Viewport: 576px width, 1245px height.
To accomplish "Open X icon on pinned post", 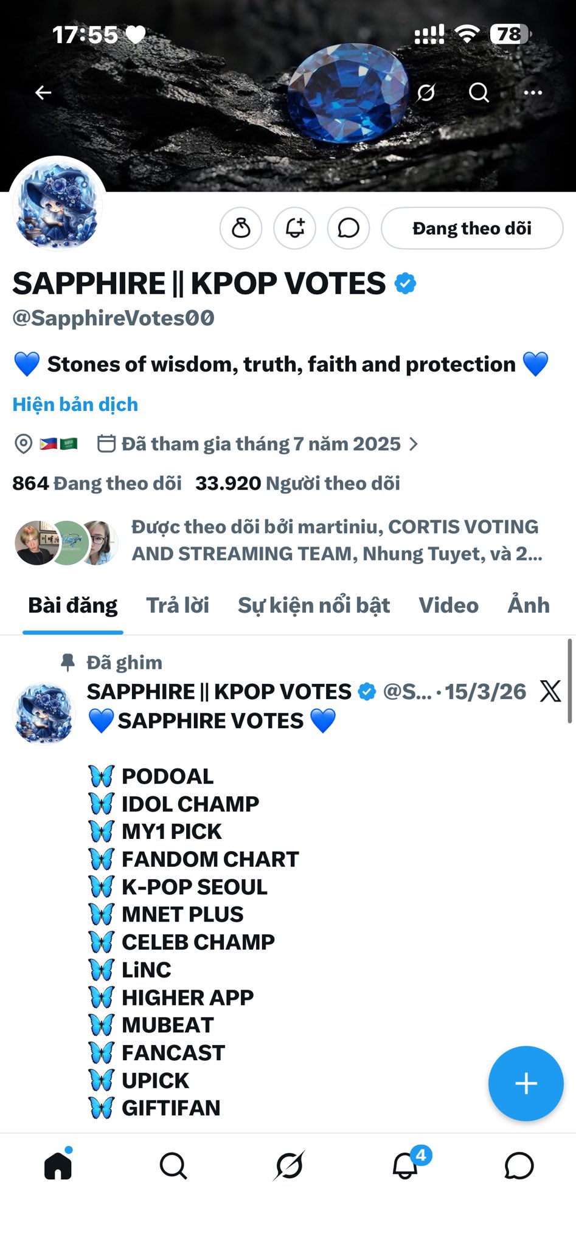I will 550,691.
